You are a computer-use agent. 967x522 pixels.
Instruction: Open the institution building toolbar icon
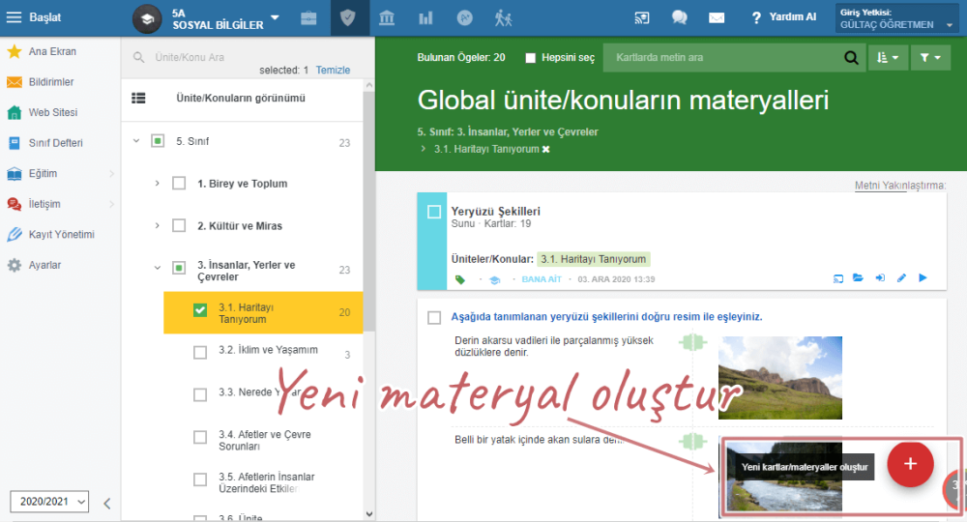pyautogui.click(x=387, y=17)
